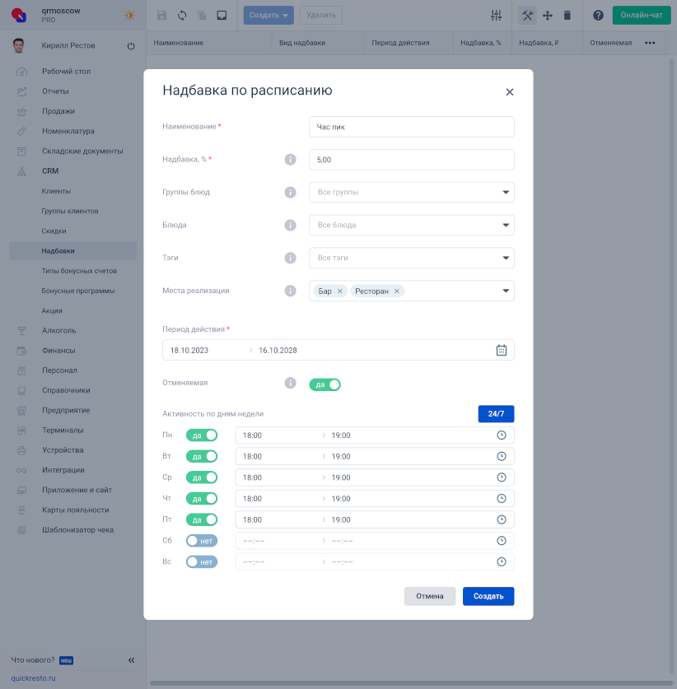The height and width of the screenshot is (689, 677).
Task: Toggle the Вт day activity switch
Action: click(202, 457)
